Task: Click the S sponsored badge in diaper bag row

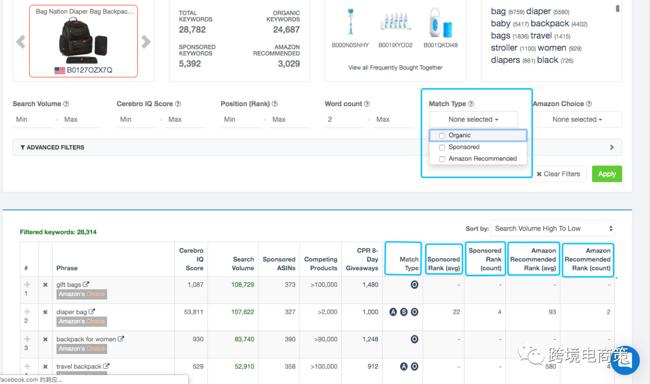Action: point(404,312)
